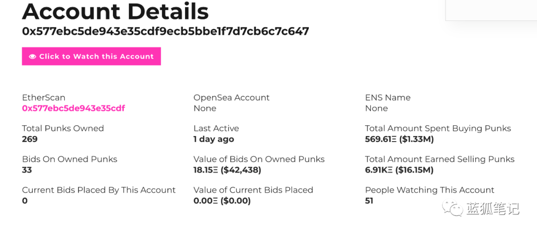Click the 6.91KΞ ($16.15M) earned amount
This screenshot has width=537, height=232.
(399, 170)
